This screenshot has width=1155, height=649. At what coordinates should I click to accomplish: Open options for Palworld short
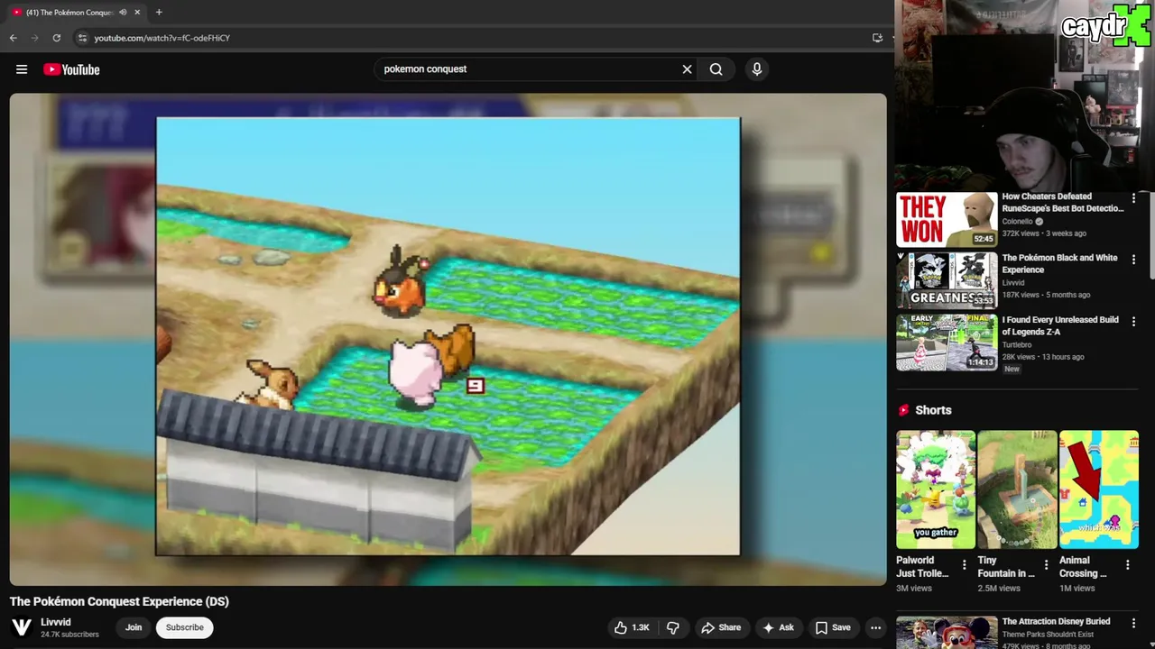point(964,565)
